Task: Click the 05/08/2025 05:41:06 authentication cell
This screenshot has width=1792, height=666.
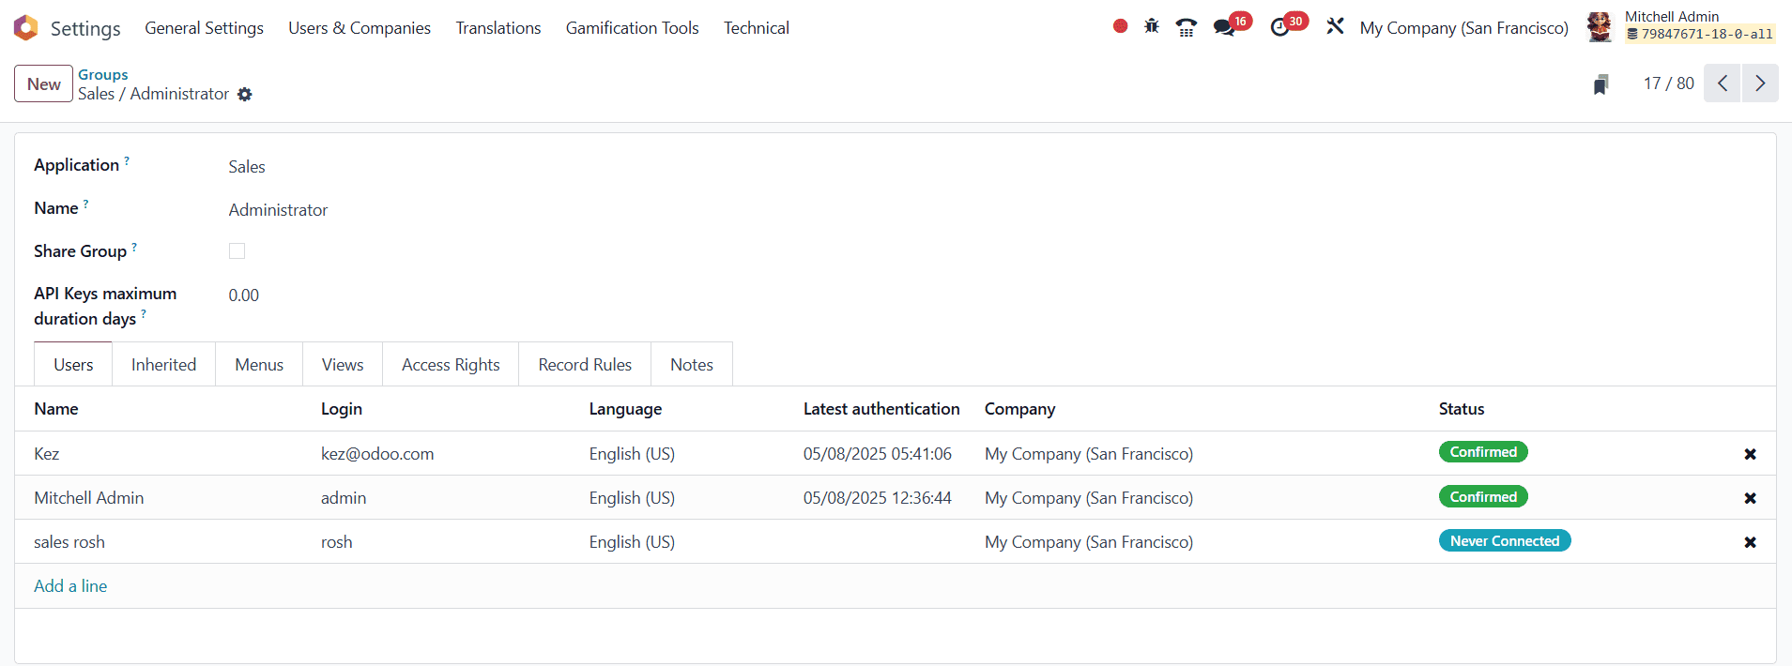Action: point(877,454)
